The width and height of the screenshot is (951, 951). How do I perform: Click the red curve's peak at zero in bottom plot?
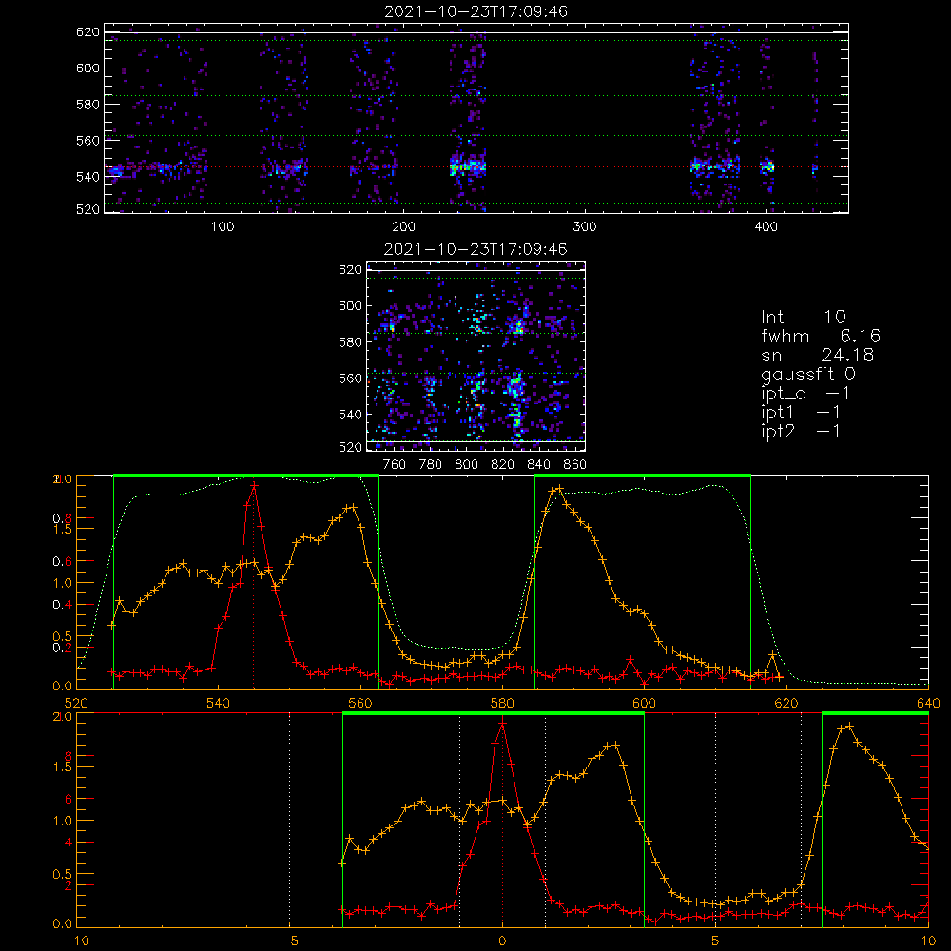point(502,723)
